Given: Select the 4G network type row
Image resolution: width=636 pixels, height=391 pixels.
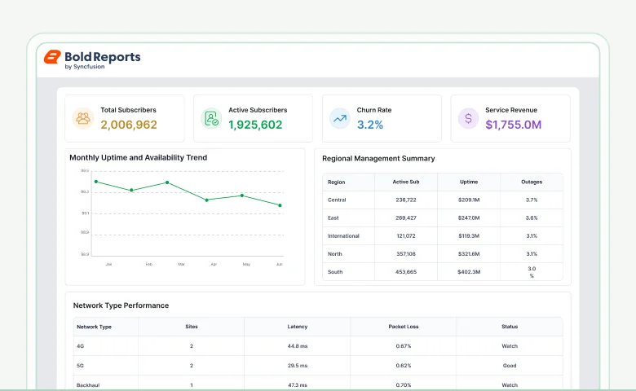Looking at the screenshot, I should click(318, 346).
